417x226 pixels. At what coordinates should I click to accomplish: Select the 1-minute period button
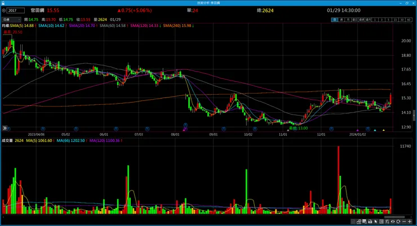(375, 20)
